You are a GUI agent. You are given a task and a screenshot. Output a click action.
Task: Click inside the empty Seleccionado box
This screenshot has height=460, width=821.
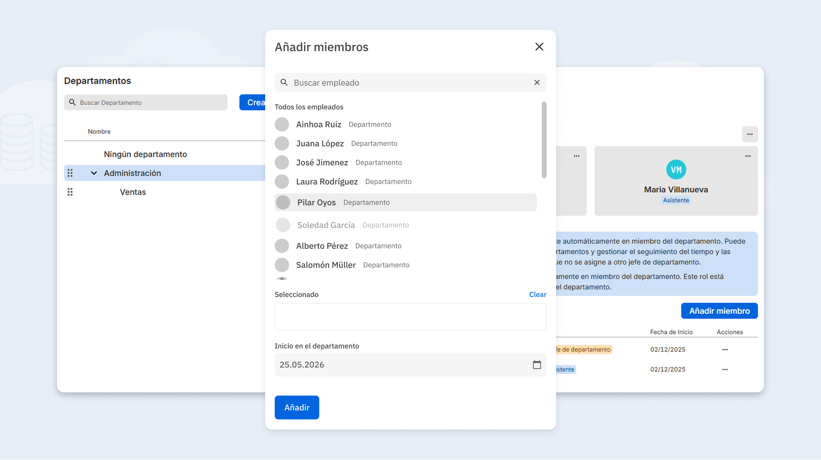coord(410,316)
